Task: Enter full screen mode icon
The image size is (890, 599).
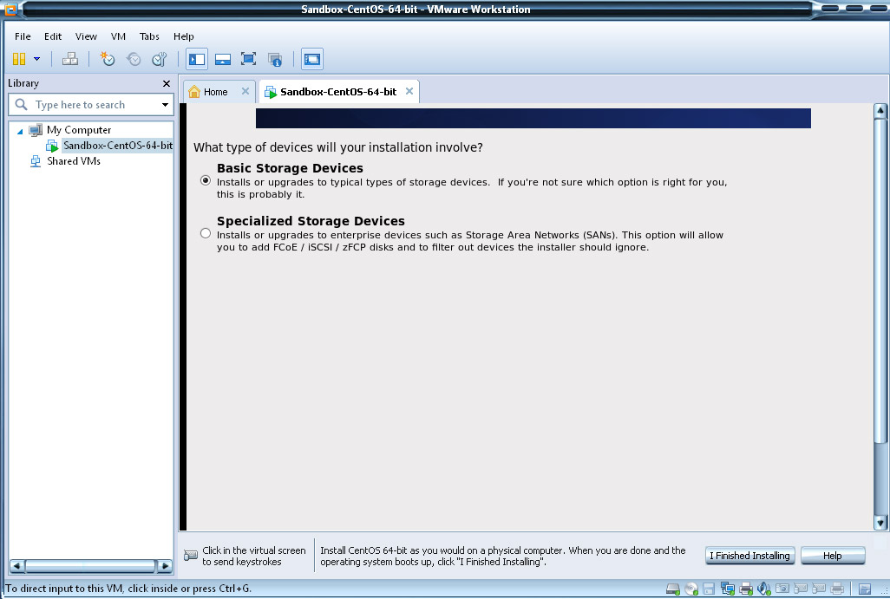Action: coord(248,59)
